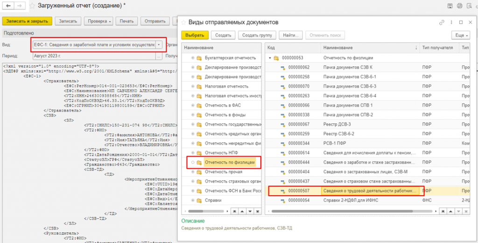
Task: Expand the Бухгалтерская отчетность node
Action: point(193,58)
